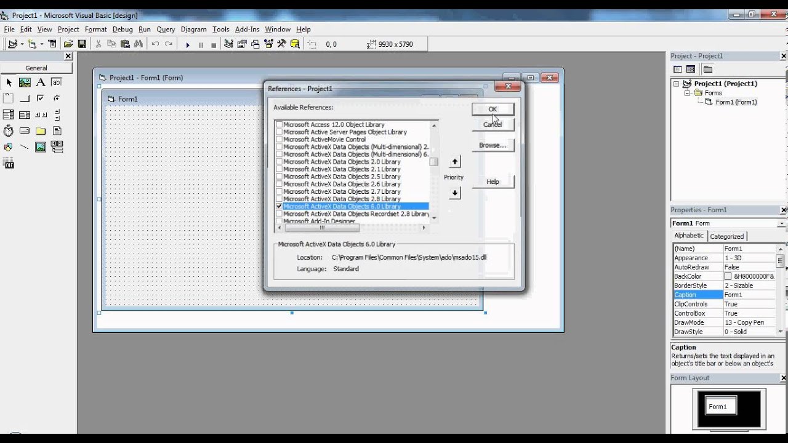Select the Shape tool in toolbox
The height and width of the screenshot is (443, 788).
coord(9,147)
